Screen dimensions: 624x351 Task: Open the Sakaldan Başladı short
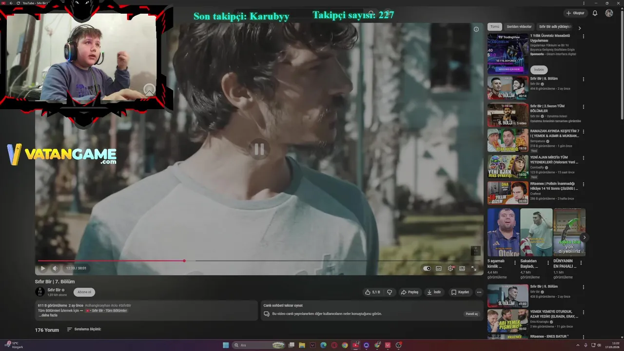(536, 233)
